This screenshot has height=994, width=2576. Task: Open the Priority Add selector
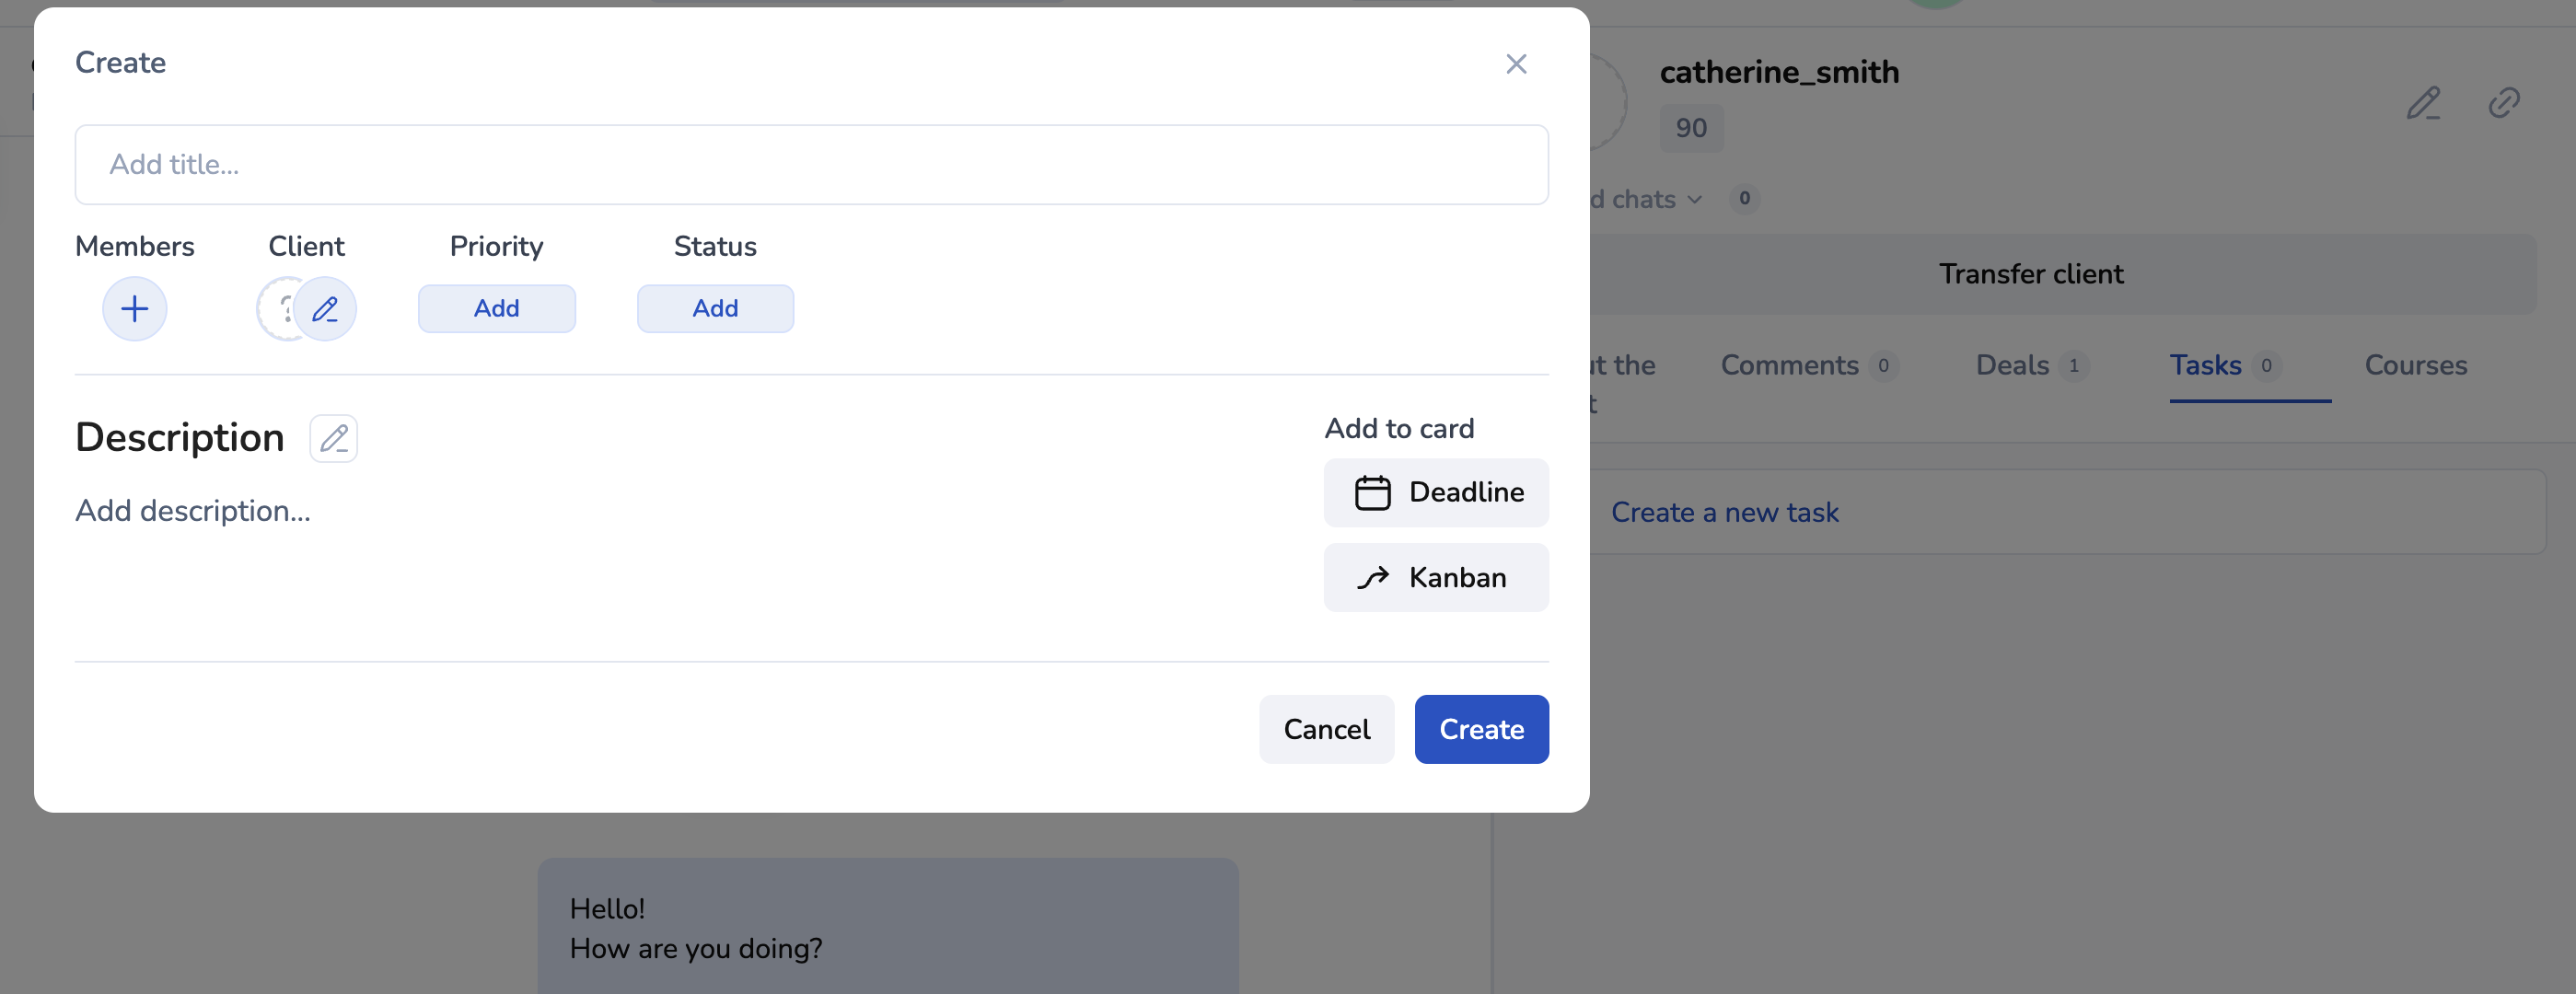click(496, 309)
